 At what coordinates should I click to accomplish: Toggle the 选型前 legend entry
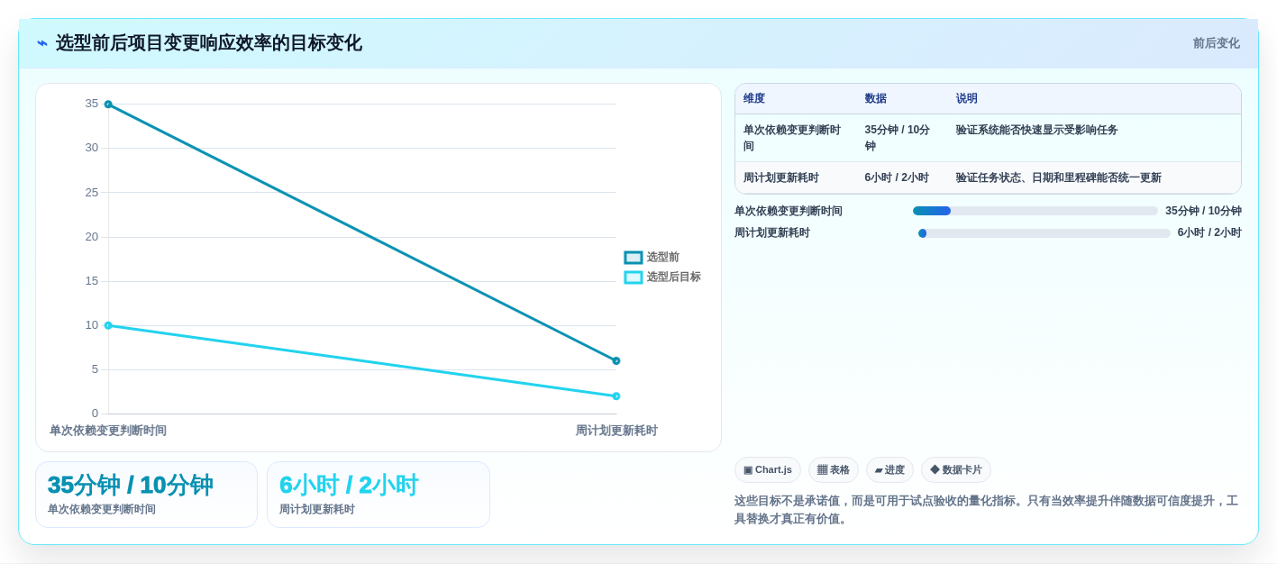pos(652,258)
